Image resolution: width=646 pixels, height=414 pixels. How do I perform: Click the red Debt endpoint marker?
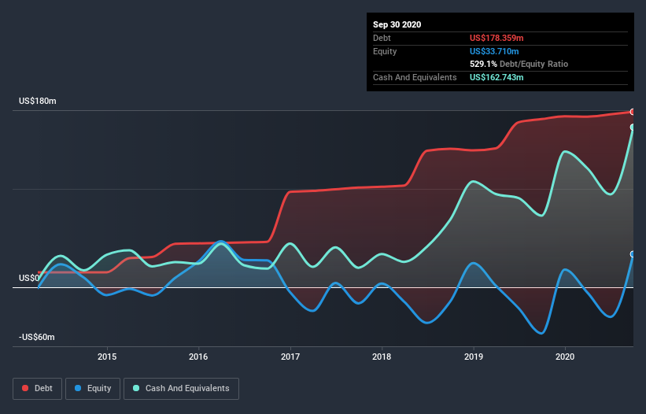tap(633, 112)
